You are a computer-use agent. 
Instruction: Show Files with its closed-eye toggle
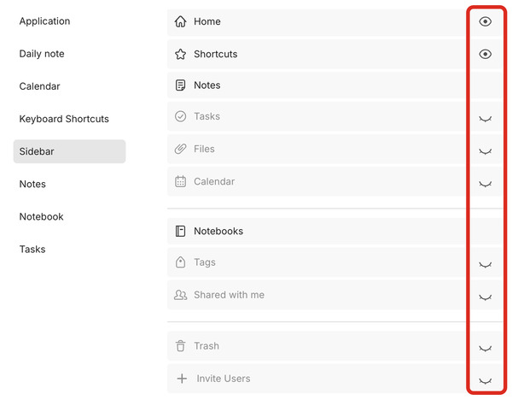tap(486, 150)
